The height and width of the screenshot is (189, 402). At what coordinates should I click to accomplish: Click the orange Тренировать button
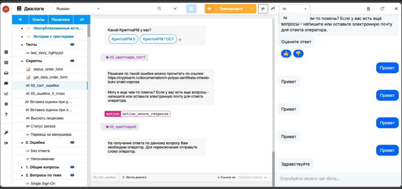click(x=231, y=9)
